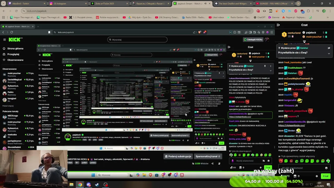Open Chrome media controls icon

tap(318, 11)
